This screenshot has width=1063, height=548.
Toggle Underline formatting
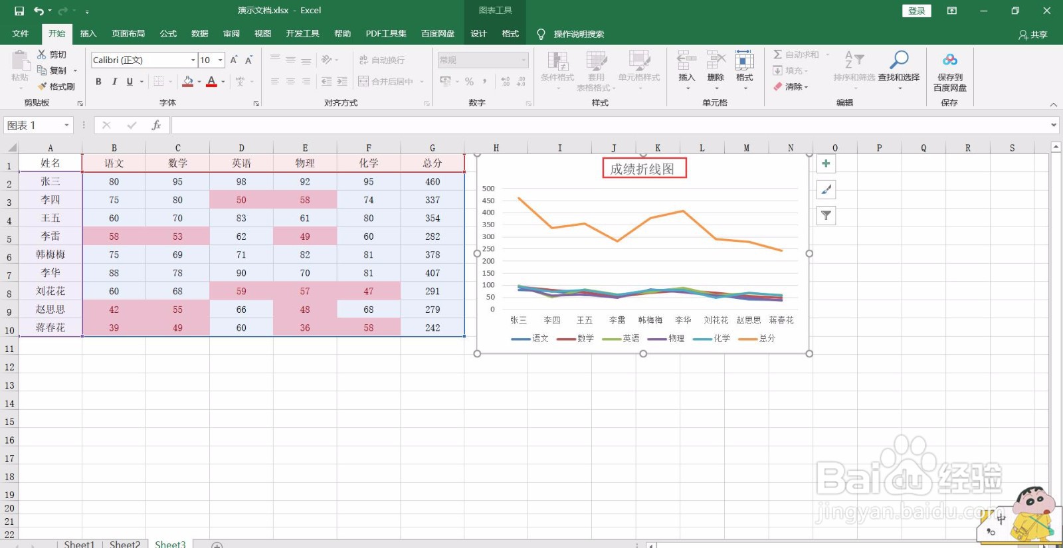click(x=130, y=81)
